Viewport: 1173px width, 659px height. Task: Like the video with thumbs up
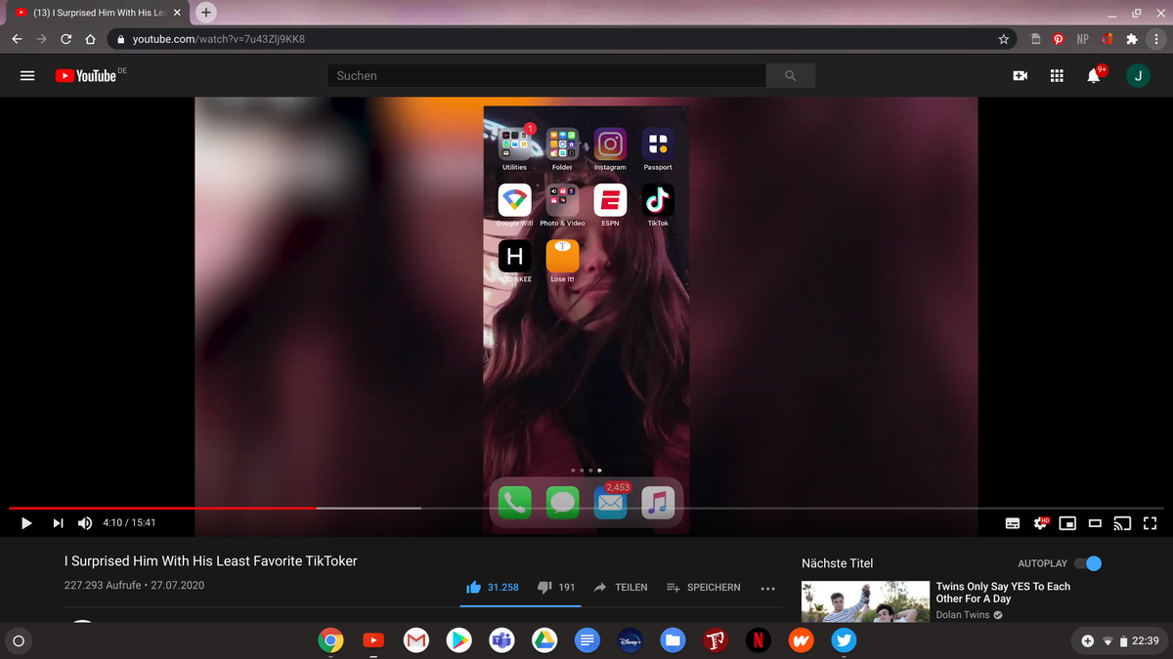[493, 587]
